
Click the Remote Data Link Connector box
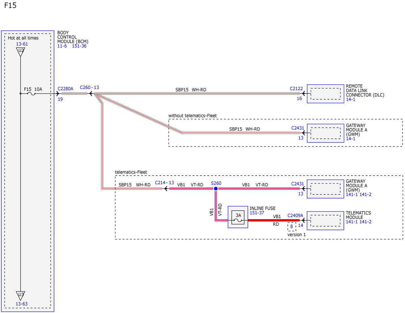[x=325, y=94]
